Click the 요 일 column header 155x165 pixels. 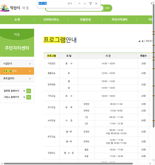tap(69, 56)
